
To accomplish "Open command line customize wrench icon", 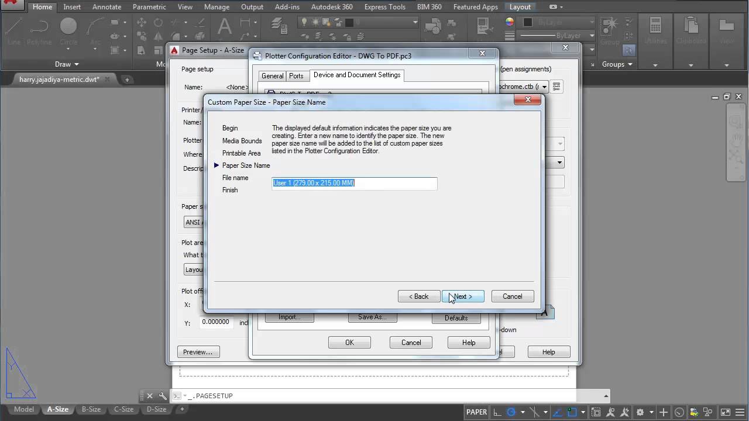I will [163, 396].
